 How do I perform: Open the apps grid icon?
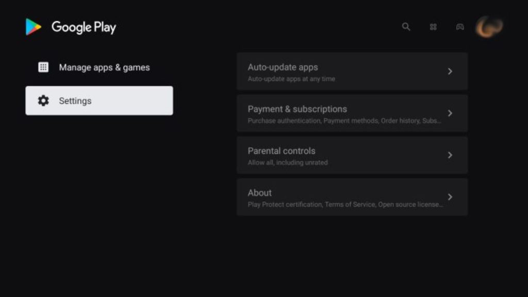click(x=433, y=27)
